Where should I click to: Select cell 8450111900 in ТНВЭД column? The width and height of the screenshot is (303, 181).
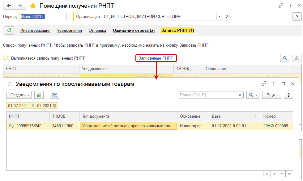coord(65,126)
